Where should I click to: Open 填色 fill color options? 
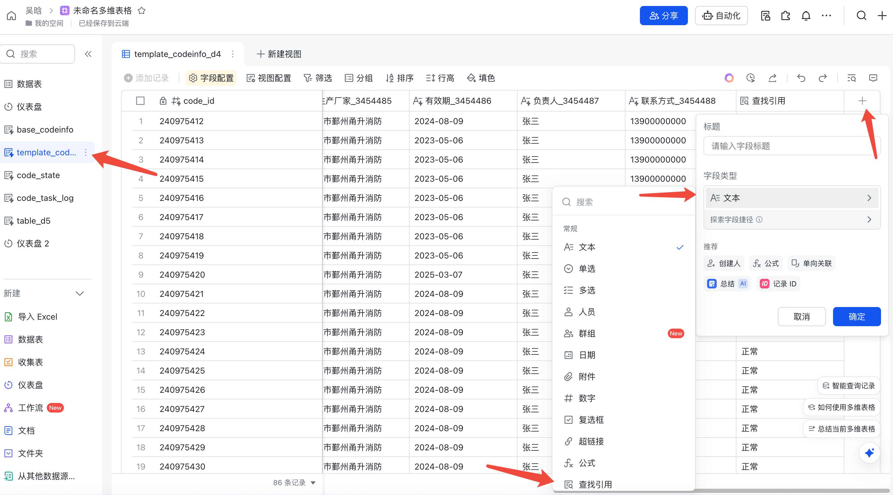pos(481,78)
